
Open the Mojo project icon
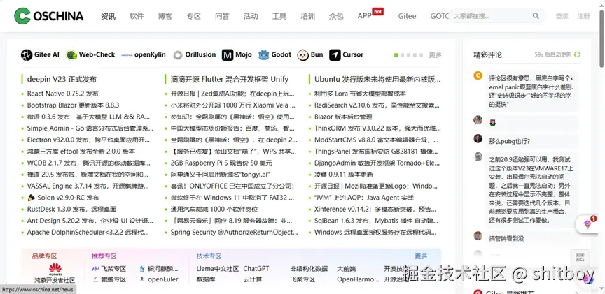click(x=228, y=55)
